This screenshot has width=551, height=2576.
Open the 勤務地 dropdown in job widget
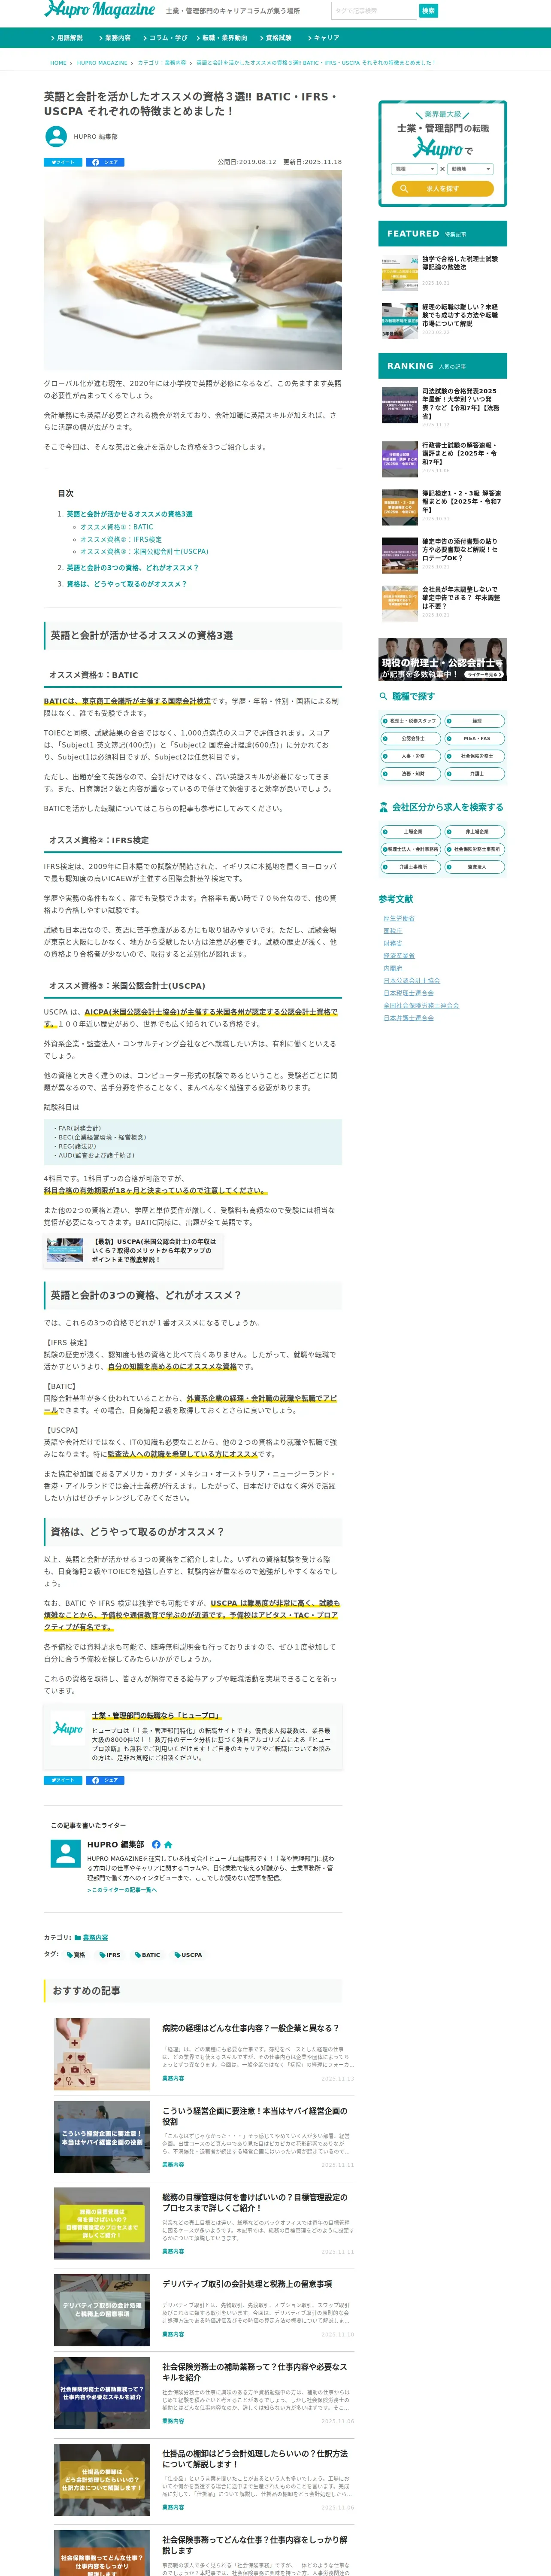click(x=470, y=169)
